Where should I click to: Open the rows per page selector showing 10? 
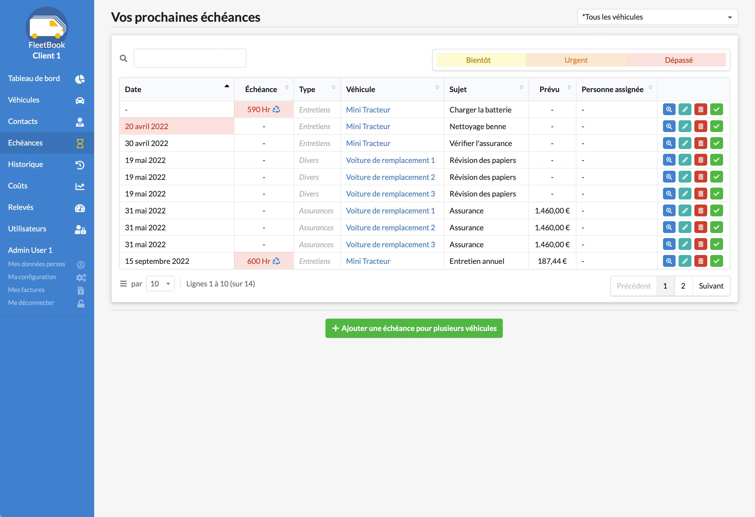[160, 284]
